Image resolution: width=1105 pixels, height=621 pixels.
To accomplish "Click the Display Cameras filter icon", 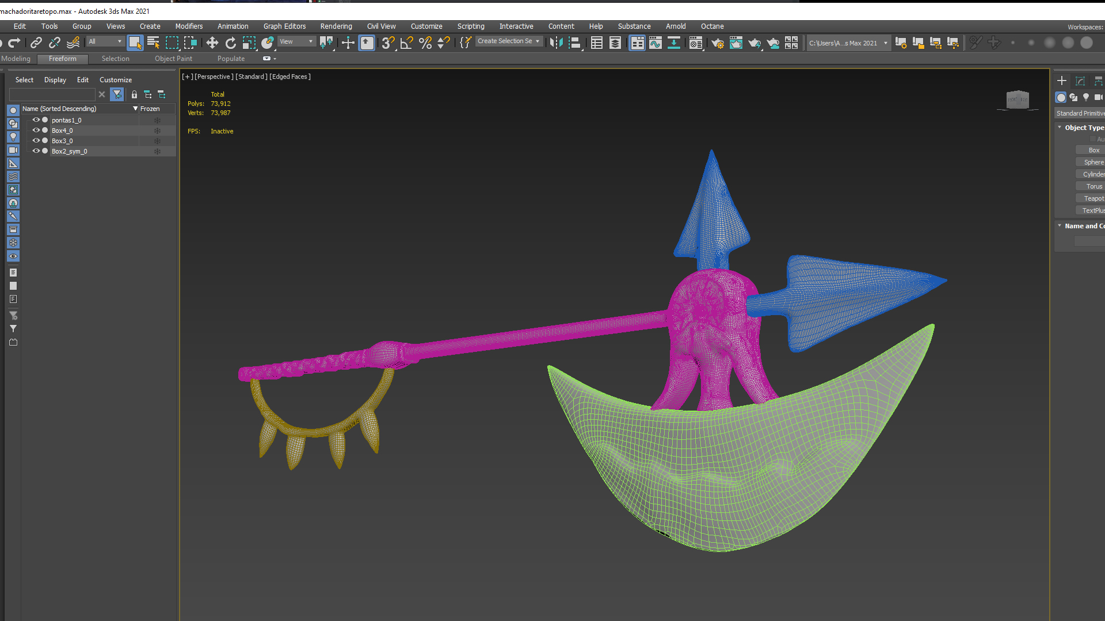I will 13,150.
